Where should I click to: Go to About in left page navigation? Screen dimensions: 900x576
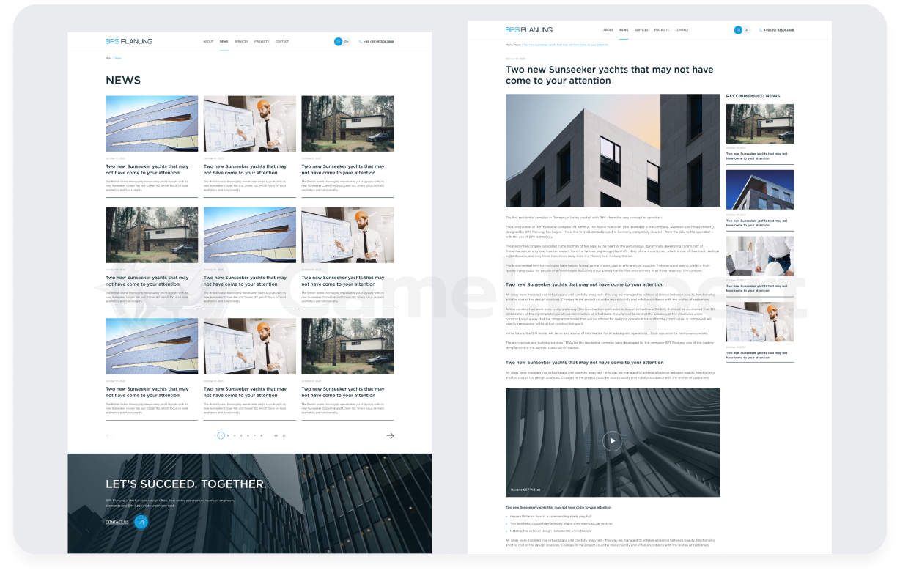(x=208, y=42)
